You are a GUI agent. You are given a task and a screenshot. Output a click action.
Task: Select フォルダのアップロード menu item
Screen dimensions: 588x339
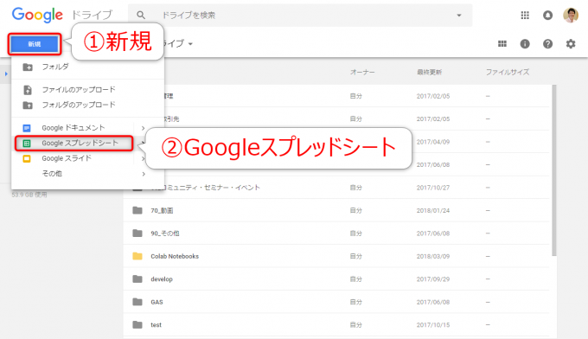click(87, 105)
